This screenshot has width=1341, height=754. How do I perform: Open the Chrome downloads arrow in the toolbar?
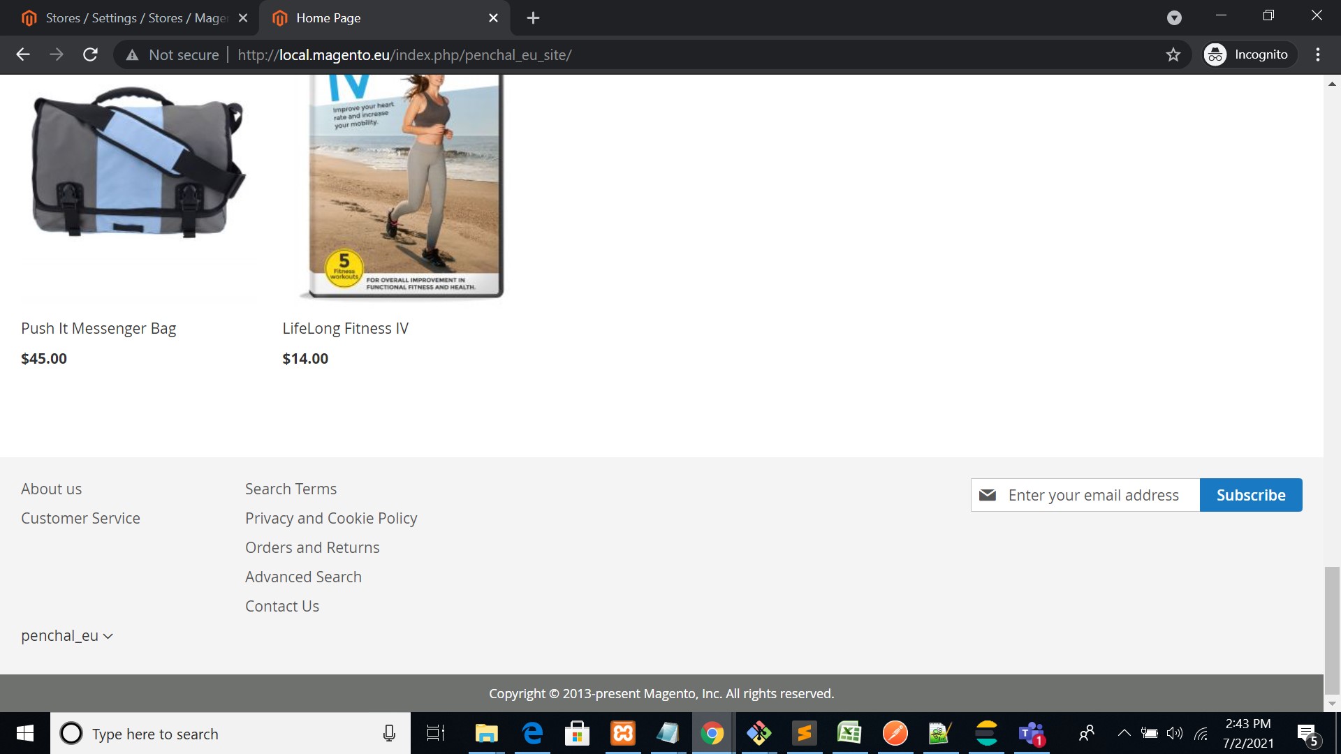click(x=1175, y=17)
